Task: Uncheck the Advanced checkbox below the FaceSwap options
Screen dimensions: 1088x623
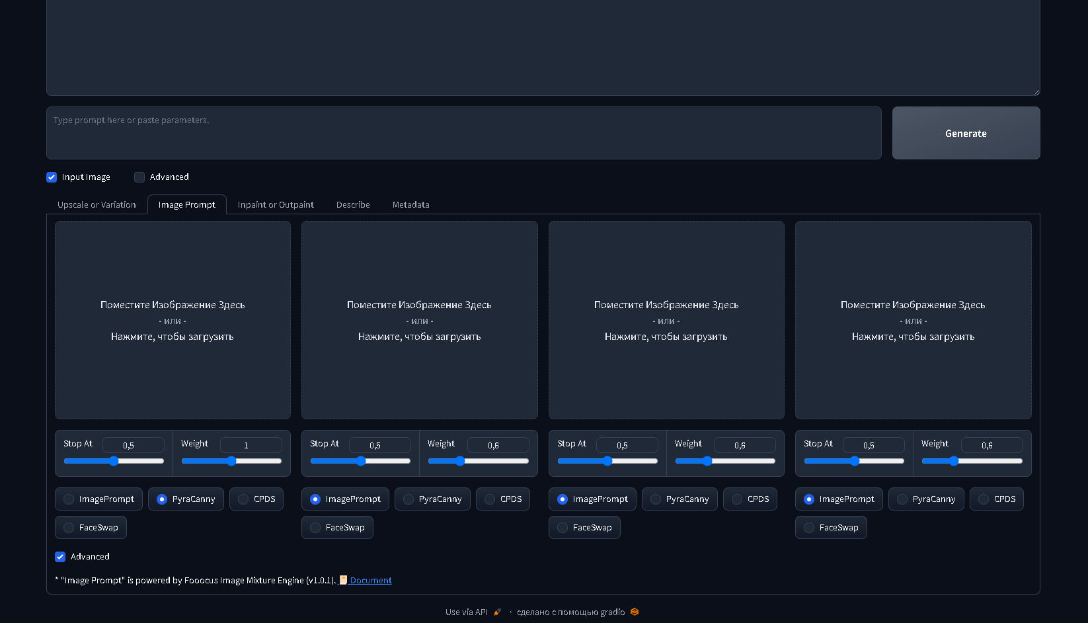Action: click(x=60, y=557)
